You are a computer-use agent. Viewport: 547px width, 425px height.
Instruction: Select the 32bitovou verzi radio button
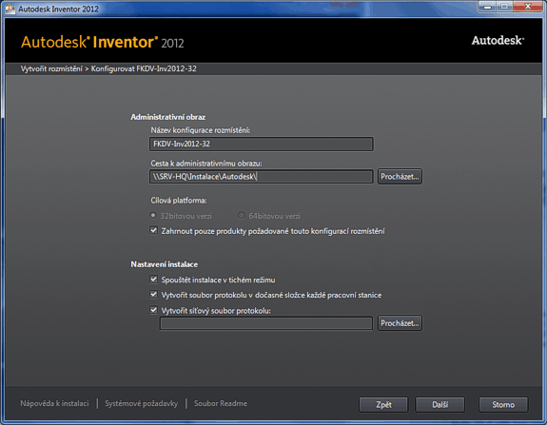click(x=153, y=216)
